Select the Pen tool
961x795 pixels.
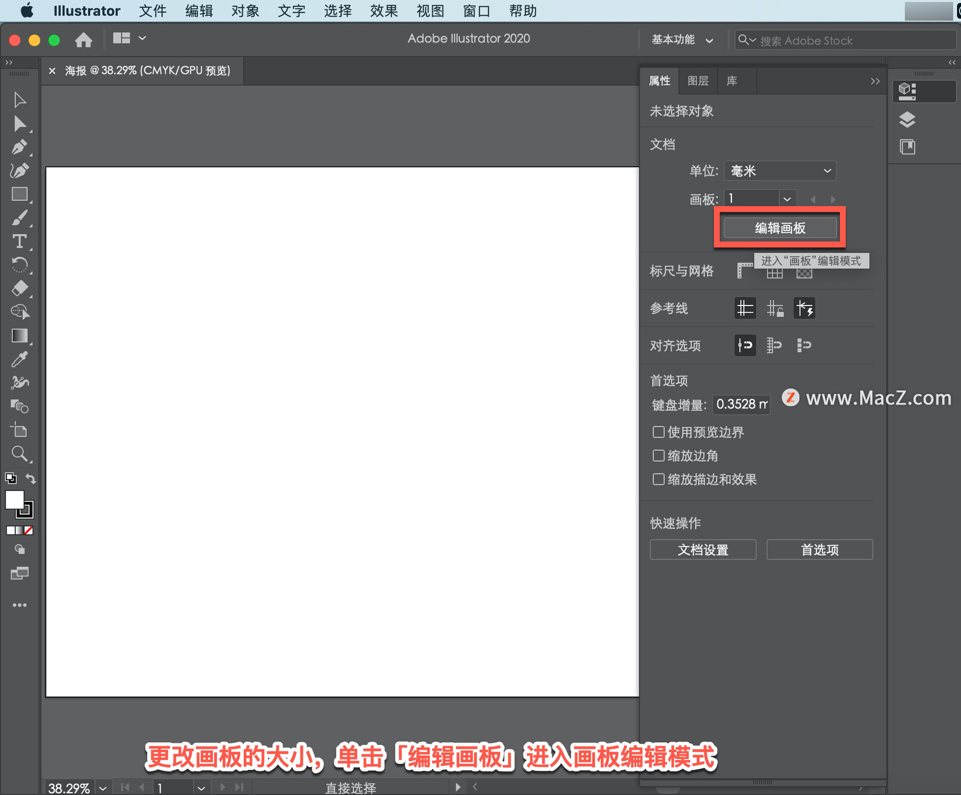point(19,147)
